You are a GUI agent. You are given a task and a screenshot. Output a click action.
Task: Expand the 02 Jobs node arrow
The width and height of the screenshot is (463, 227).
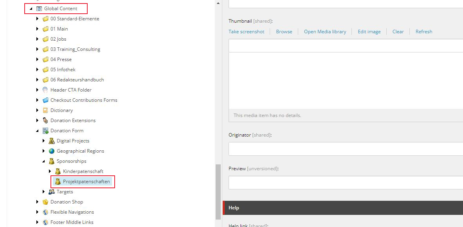tap(37, 39)
